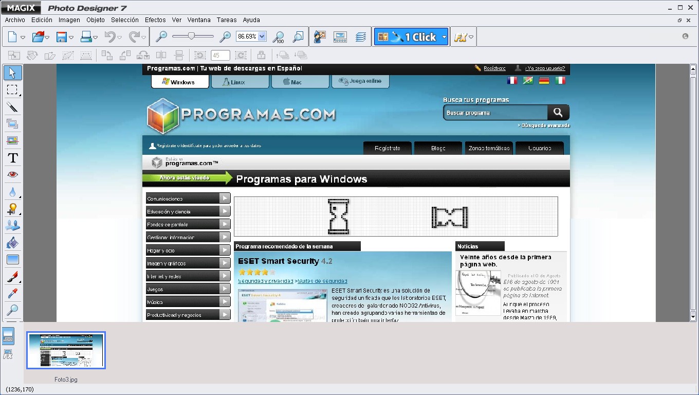Open the Archivo menu
This screenshot has width=699, height=395.
[x=15, y=20]
